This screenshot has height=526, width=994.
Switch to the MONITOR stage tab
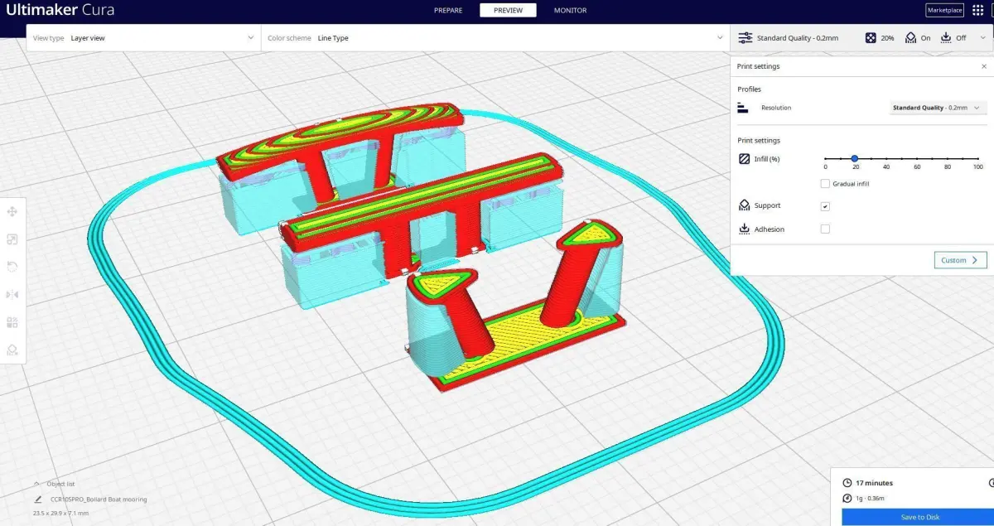click(x=570, y=10)
